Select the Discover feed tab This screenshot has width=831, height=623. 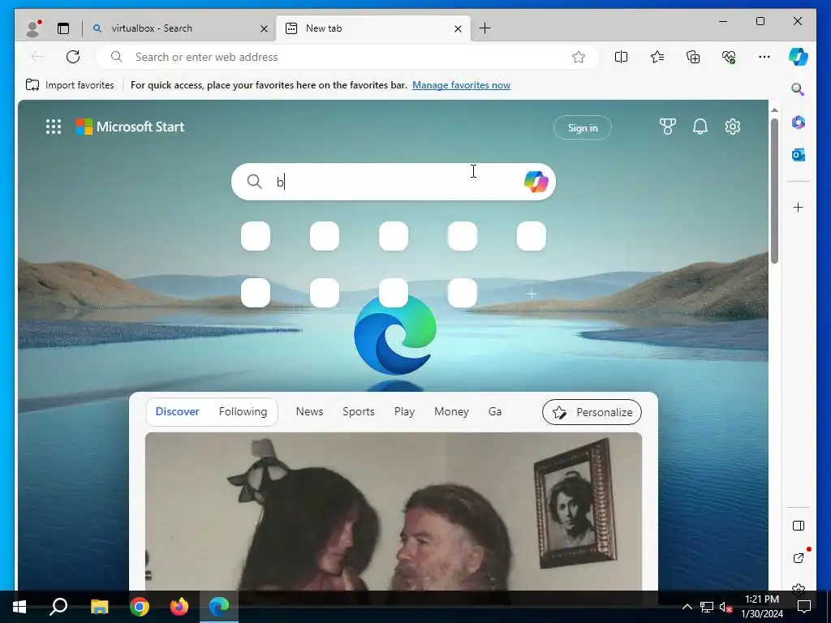[178, 411]
